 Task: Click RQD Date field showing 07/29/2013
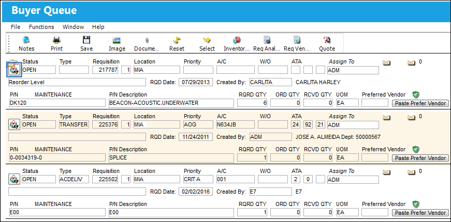pos(196,82)
